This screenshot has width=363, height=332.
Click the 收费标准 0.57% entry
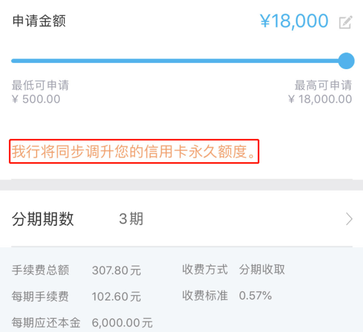pos(227,295)
